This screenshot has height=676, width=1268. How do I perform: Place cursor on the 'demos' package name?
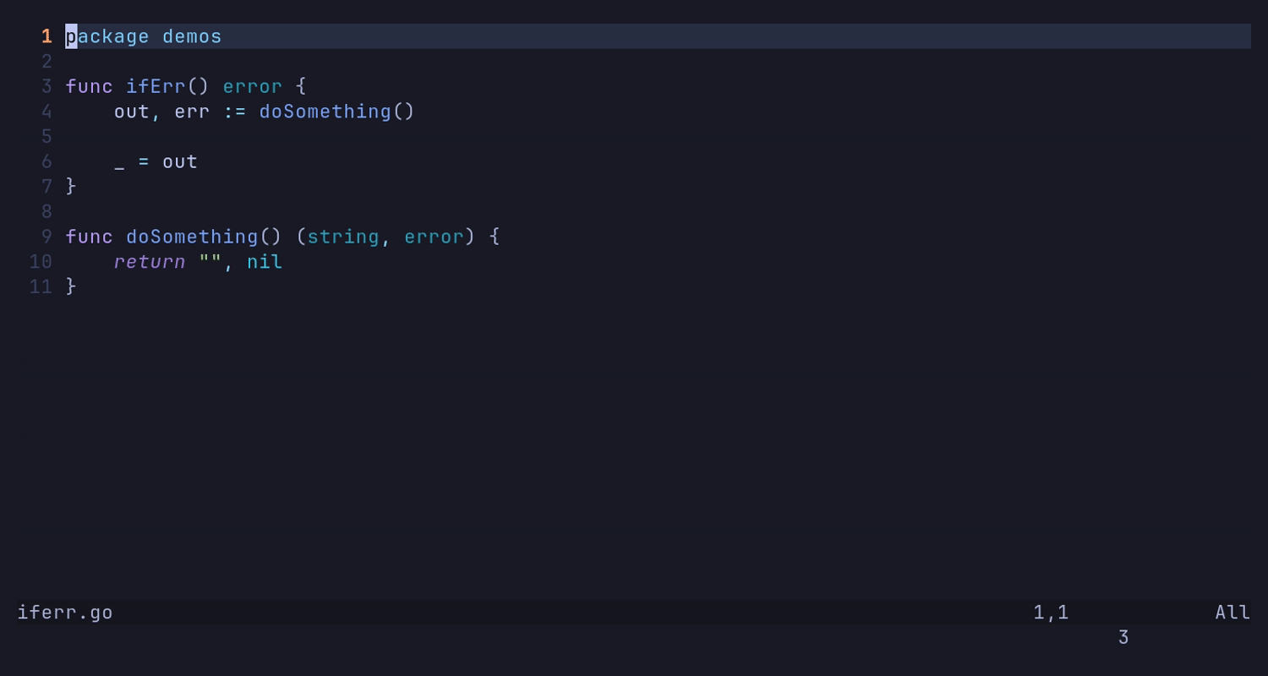coord(192,36)
